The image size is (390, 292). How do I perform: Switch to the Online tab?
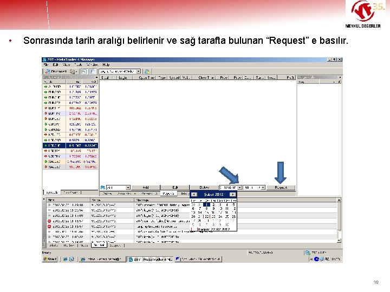pyautogui.click(x=107, y=194)
